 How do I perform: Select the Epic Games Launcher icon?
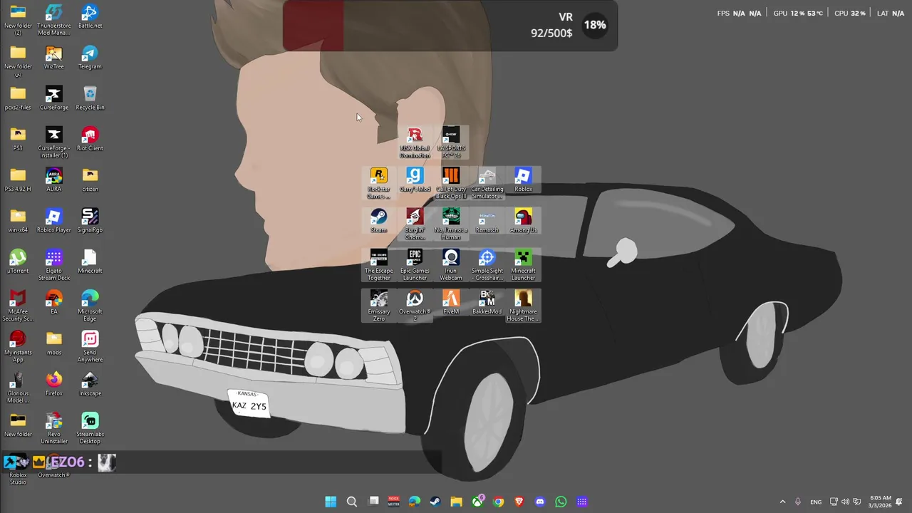(415, 265)
